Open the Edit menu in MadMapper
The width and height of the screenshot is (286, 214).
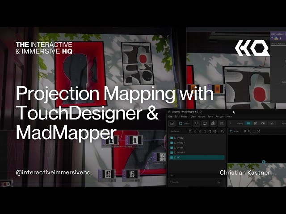tap(177, 117)
